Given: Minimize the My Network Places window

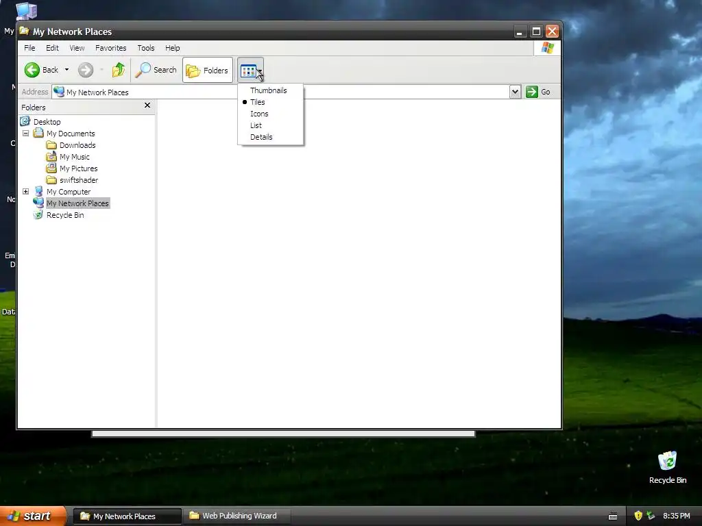Looking at the screenshot, I should pyautogui.click(x=520, y=32).
